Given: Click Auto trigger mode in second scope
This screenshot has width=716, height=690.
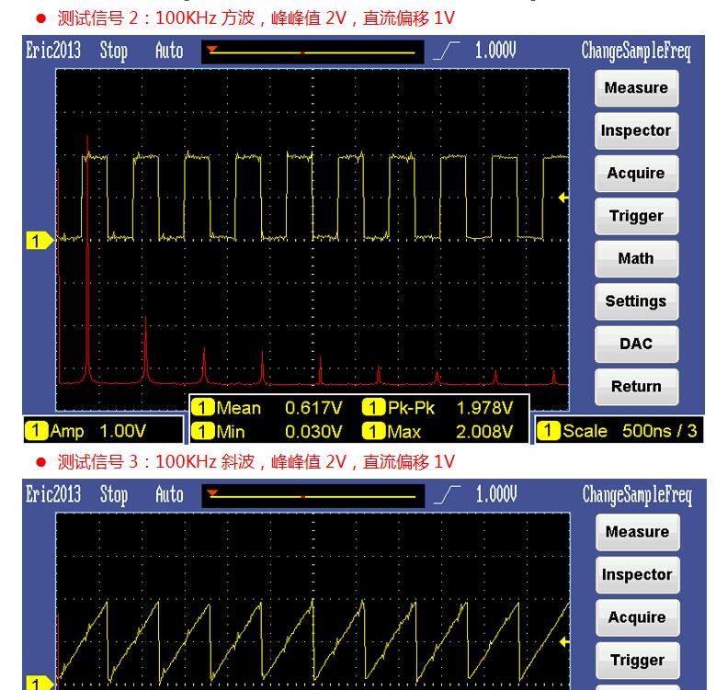Looking at the screenshot, I should pyautogui.click(x=169, y=494).
